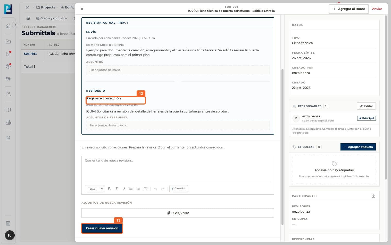Open the Texto style dropdown

[x=95, y=189]
